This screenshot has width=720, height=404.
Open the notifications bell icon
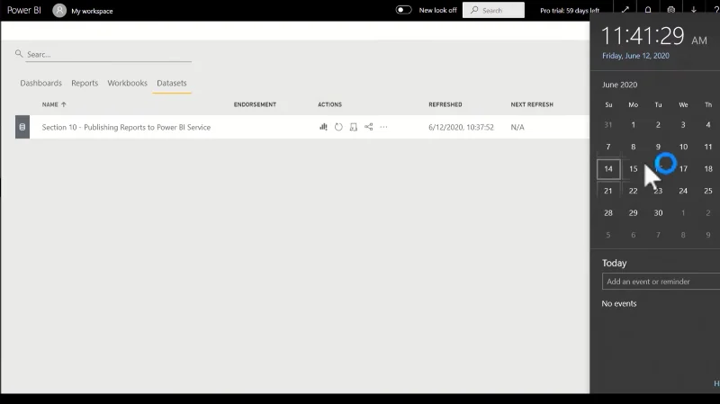[648, 10]
